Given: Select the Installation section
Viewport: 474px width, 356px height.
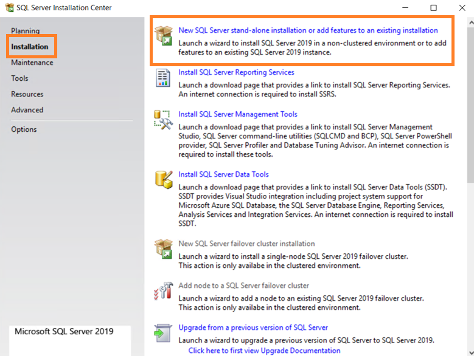Looking at the screenshot, I should [x=30, y=46].
